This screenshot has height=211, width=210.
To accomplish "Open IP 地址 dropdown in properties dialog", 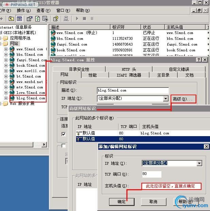I will [x=166, y=99].
